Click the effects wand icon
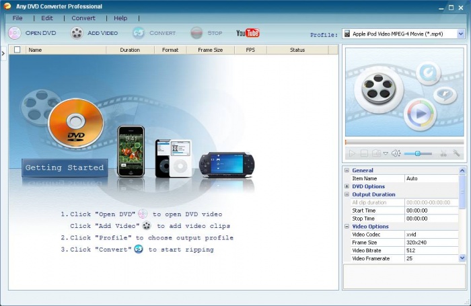471x306 pixels. tap(456, 153)
